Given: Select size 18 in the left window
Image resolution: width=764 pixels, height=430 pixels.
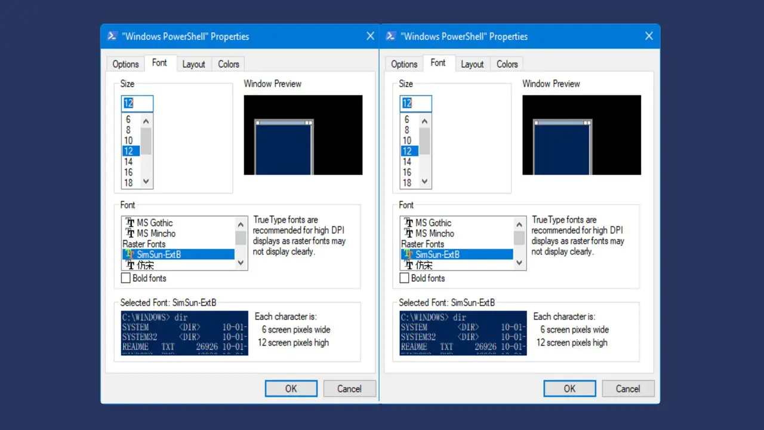Looking at the screenshot, I should (x=131, y=183).
